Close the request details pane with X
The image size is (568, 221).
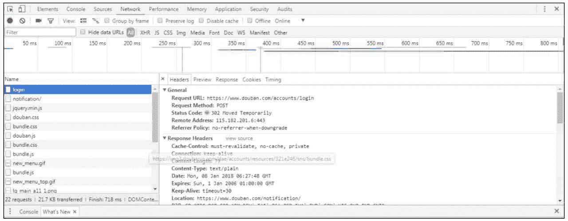163,79
